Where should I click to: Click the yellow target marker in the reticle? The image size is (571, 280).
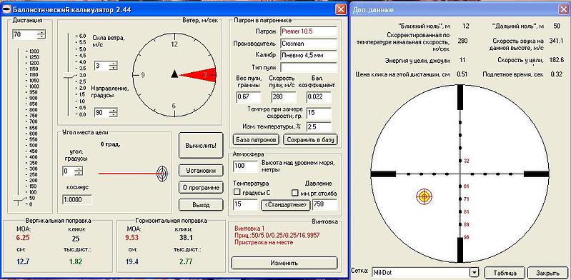[x=424, y=196]
